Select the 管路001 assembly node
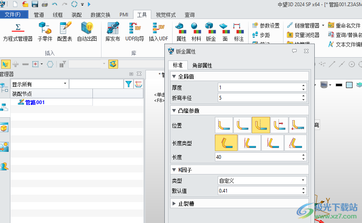The width and height of the screenshot is (362, 223). pyautogui.click(x=35, y=102)
